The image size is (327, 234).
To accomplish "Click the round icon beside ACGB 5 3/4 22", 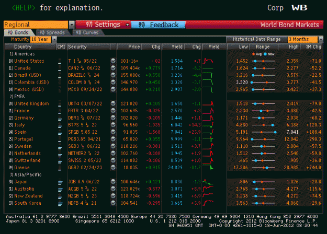I will click(x=113, y=189).
